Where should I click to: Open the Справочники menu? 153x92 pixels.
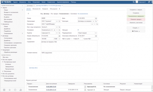[51, 2]
